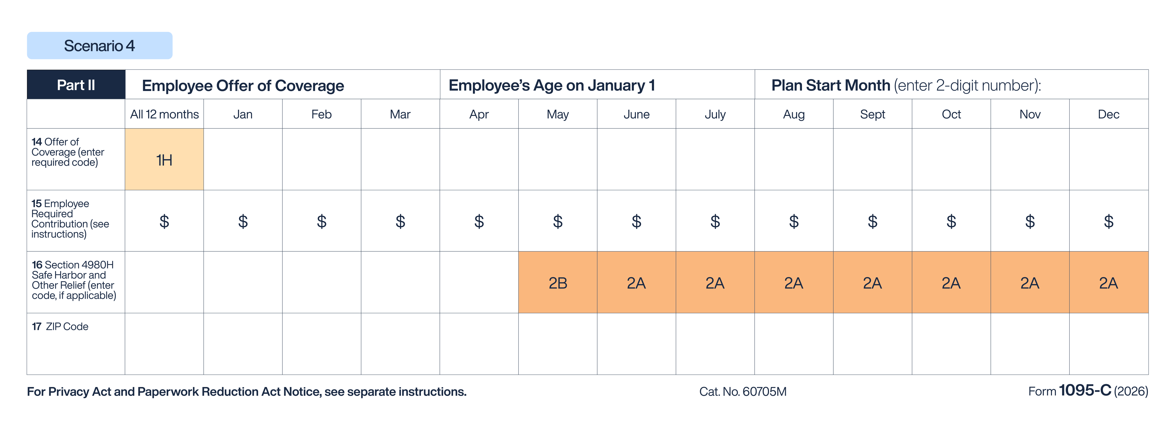1176x444 pixels.
Task: Click the Sept column header
Action: (872, 114)
